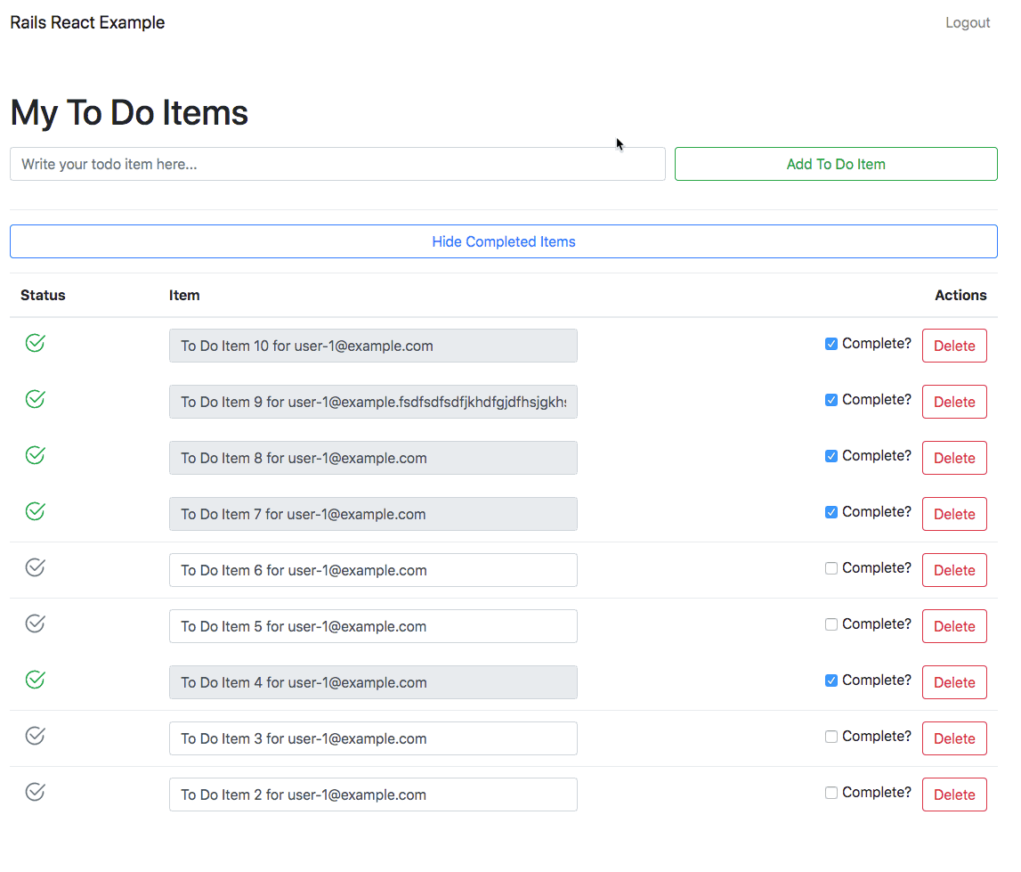Delete To Do Item 5
The height and width of the screenshot is (872, 1021).
(x=954, y=626)
